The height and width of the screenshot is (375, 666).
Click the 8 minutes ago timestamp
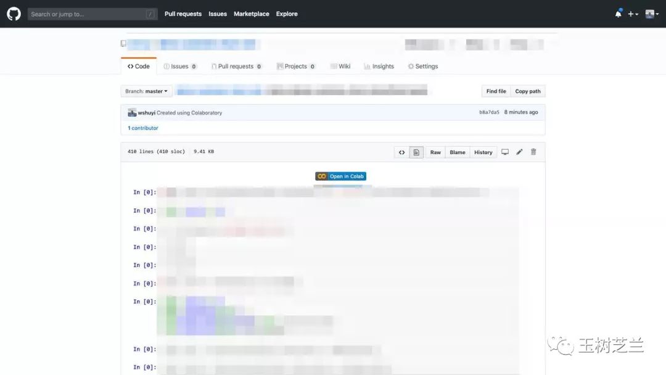click(x=521, y=112)
